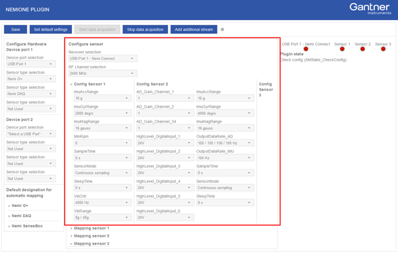Open the AD_Gain_Channel_2 dropdown
The width and height of the screenshot is (398, 254).
[x=165, y=113]
